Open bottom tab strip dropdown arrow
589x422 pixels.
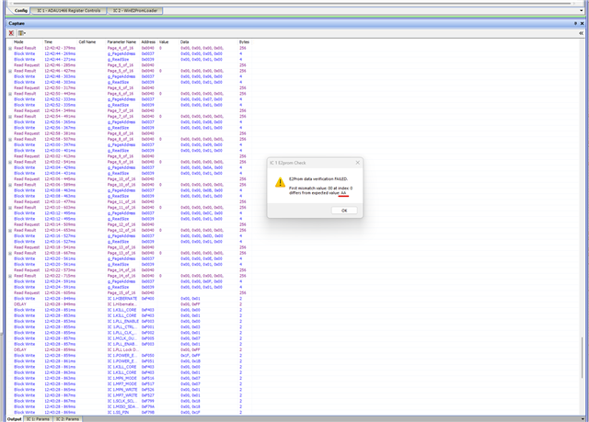(583, 418)
